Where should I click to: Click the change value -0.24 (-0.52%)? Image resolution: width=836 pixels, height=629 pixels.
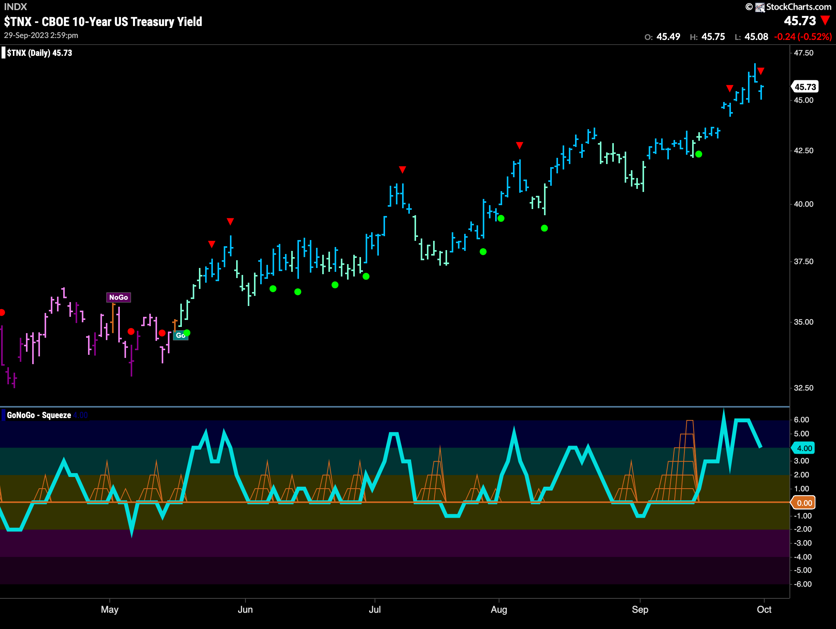pos(803,37)
